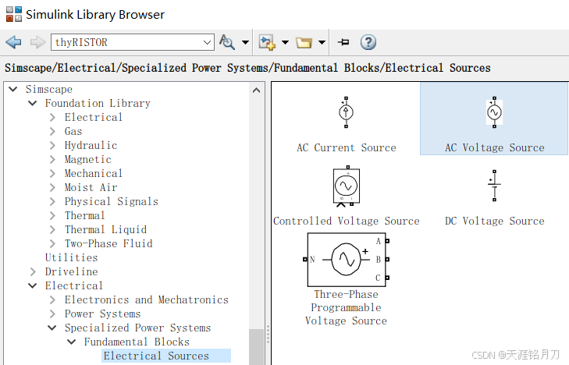Open the search history combo box arrow

(207, 42)
